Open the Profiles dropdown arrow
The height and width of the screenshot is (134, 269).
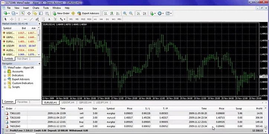point(17,13)
